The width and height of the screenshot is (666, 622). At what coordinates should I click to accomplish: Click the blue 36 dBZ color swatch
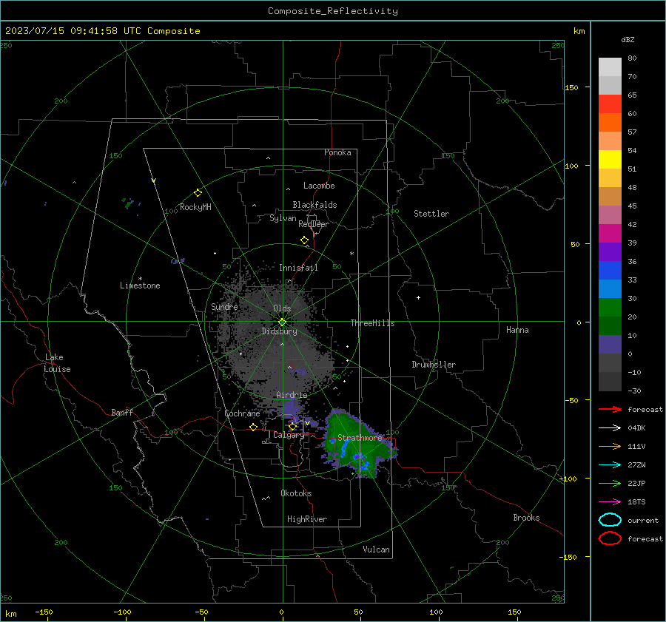(x=610, y=270)
